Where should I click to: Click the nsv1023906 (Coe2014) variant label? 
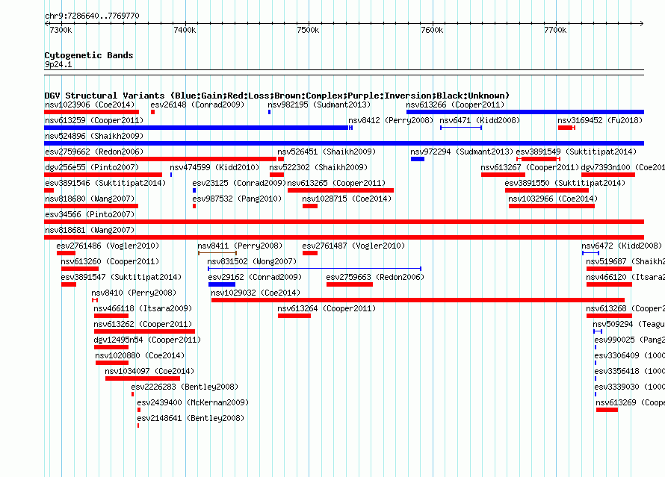click(x=90, y=105)
